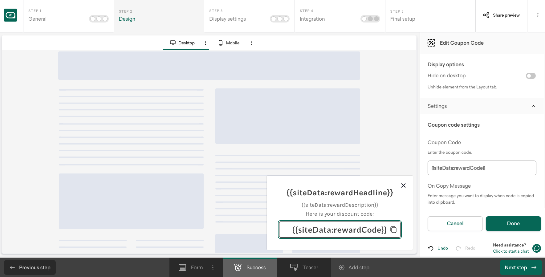Screen dimensions: 545x277
Task: Collapse the Settings section chevron
Action: point(533,106)
